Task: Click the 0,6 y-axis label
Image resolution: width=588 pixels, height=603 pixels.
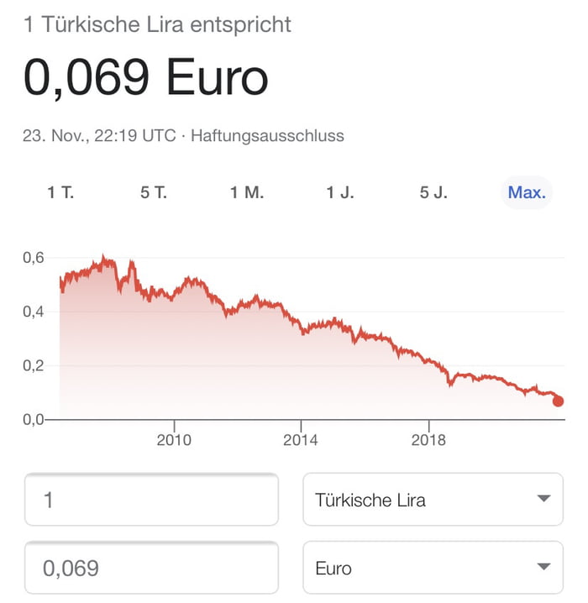Action: pos(34,258)
